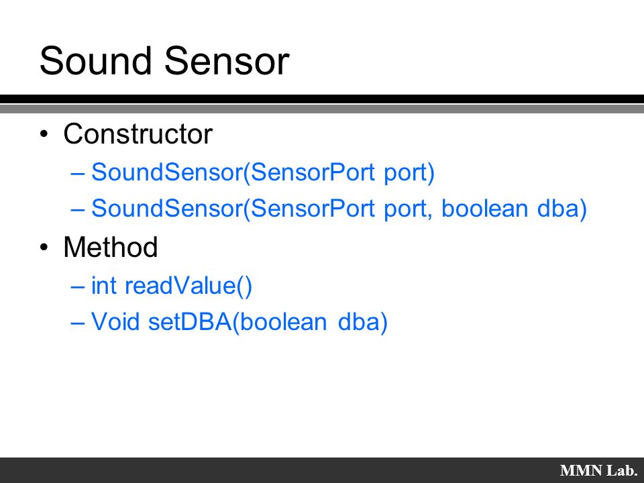
Task: Click the dash before second SoundSensor constructor
Action: coord(78,209)
